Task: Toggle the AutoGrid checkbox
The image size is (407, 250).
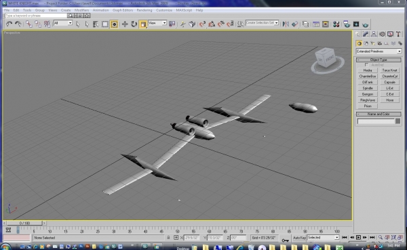Action: pyautogui.click(x=366, y=65)
